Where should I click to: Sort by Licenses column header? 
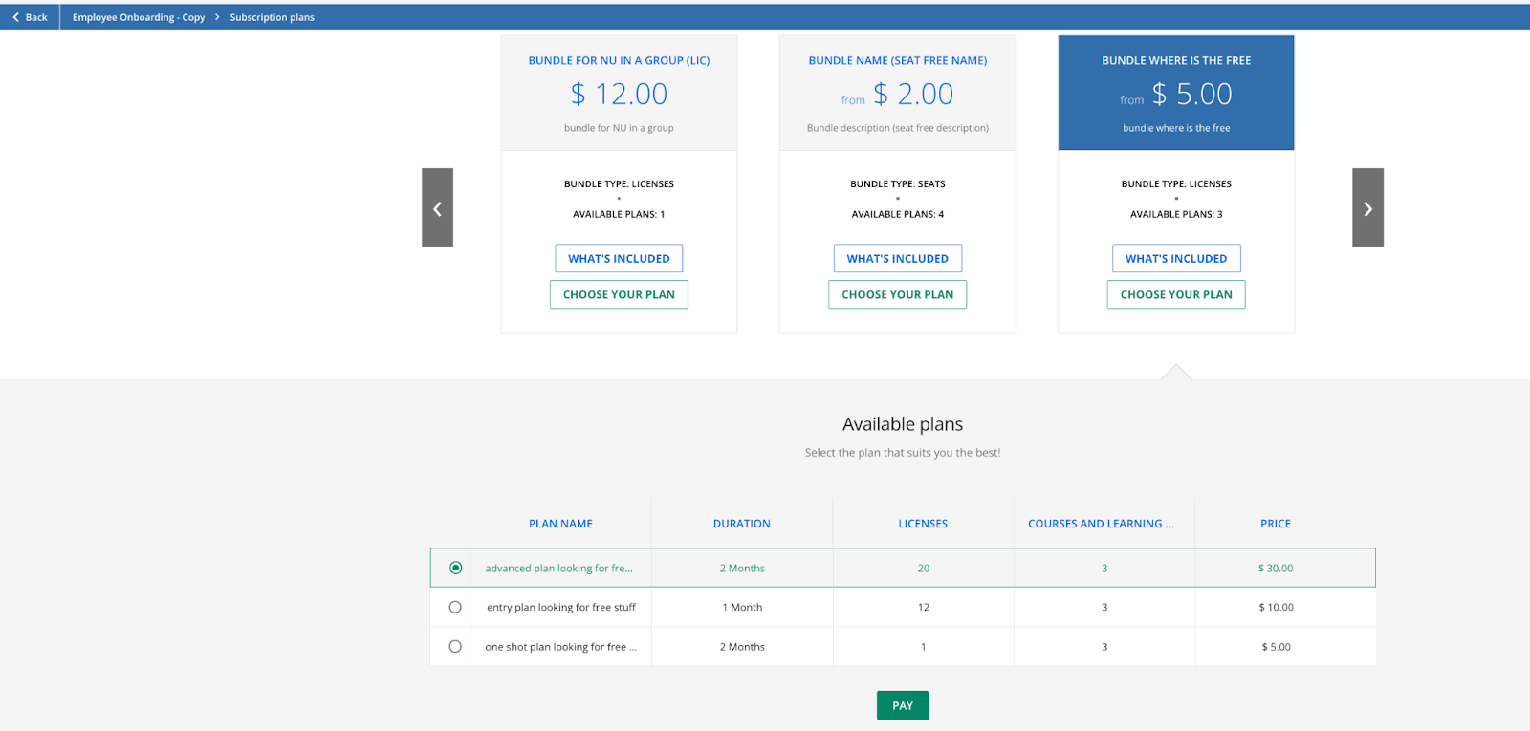tap(923, 524)
